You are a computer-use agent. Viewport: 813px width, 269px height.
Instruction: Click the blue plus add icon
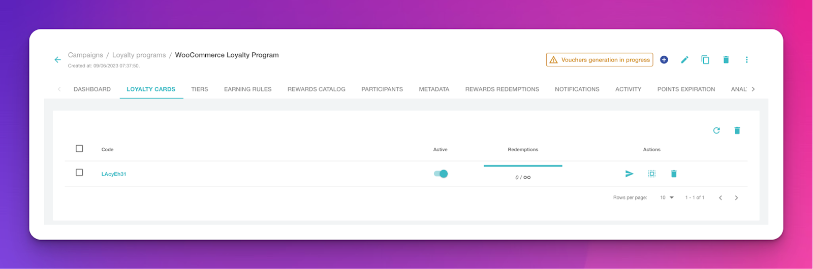[x=664, y=60]
